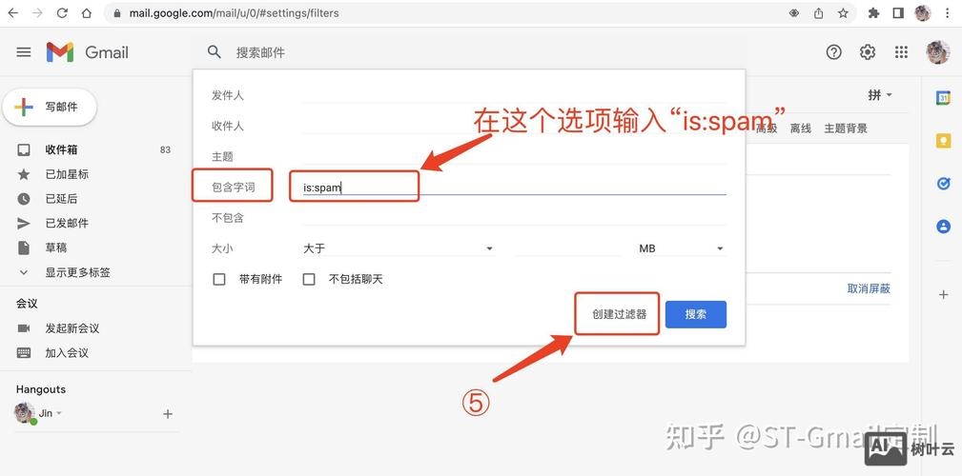Image resolution: width=962 pixels, height=476 pixels.
Task: Bookmark this page with the star icon
Action: click(x=843, y=13)
